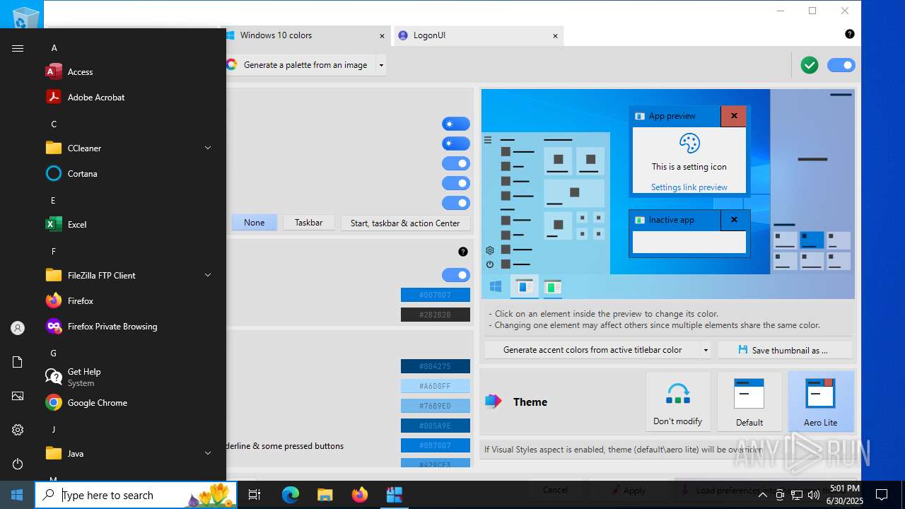Open Settings gear in Start sidebar
The width and height of the screenshot is (905, 509).
[x=18, y=430]
